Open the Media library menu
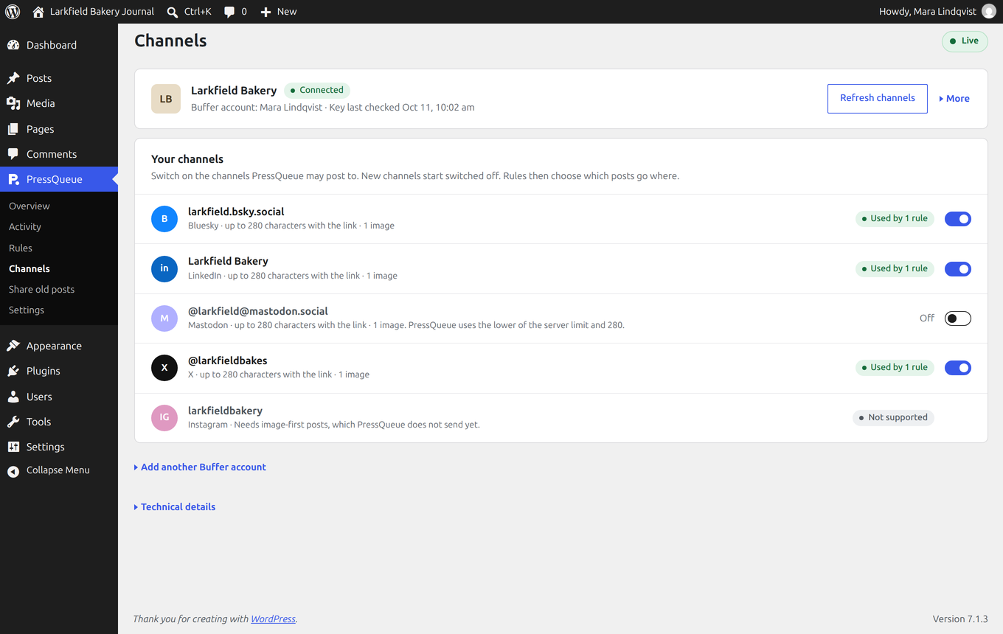Screen dimensions: 1003x634 59,103
